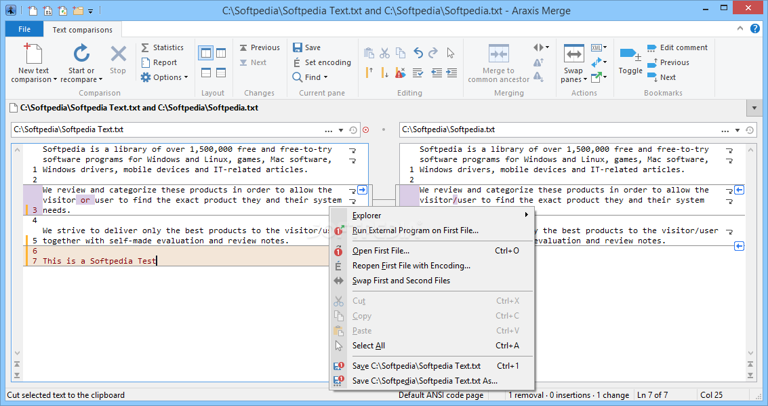Select Reopen First File with Encoding
The width and height of the screenshot is (768, 406).
(432, 266)
